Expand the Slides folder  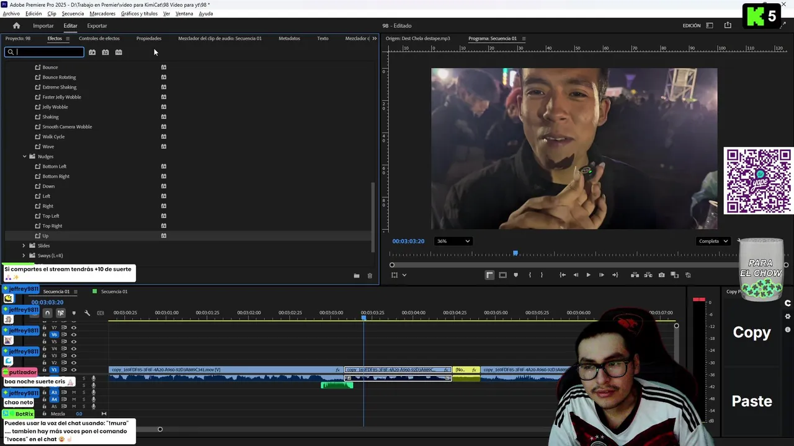pos(24,246)
